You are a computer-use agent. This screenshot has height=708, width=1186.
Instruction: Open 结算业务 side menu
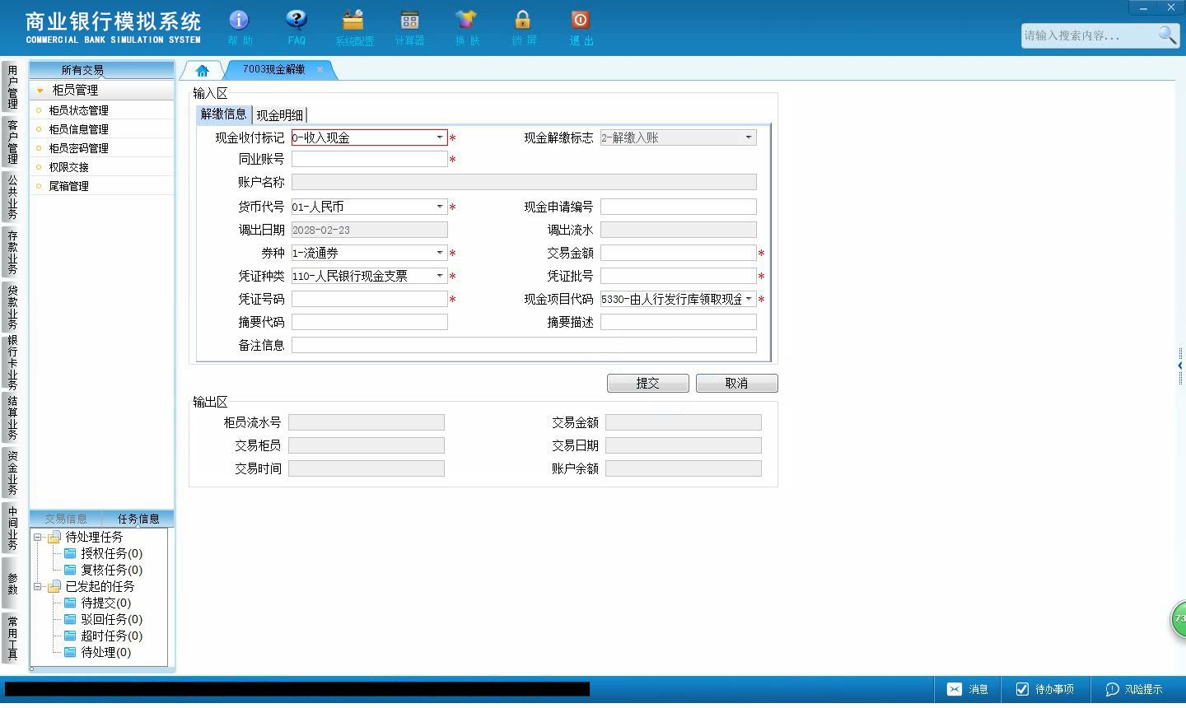[12, 417]
